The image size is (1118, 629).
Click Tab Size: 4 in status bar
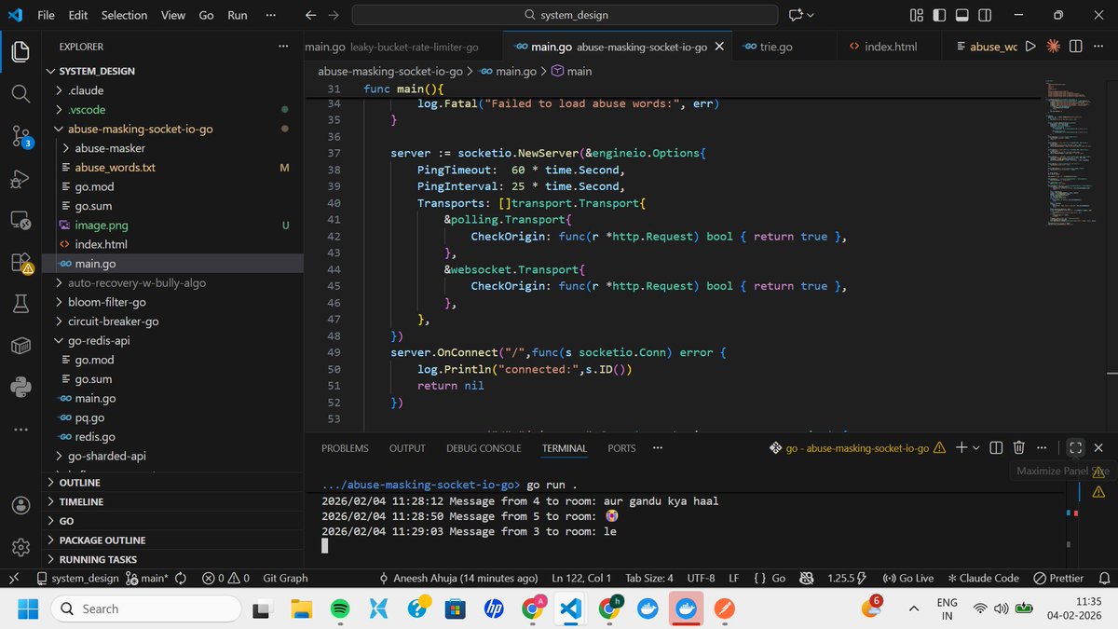[x=649, y=578]
